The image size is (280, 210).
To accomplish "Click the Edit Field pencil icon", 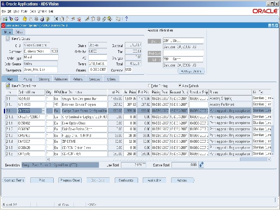I will tap(87, 19).
